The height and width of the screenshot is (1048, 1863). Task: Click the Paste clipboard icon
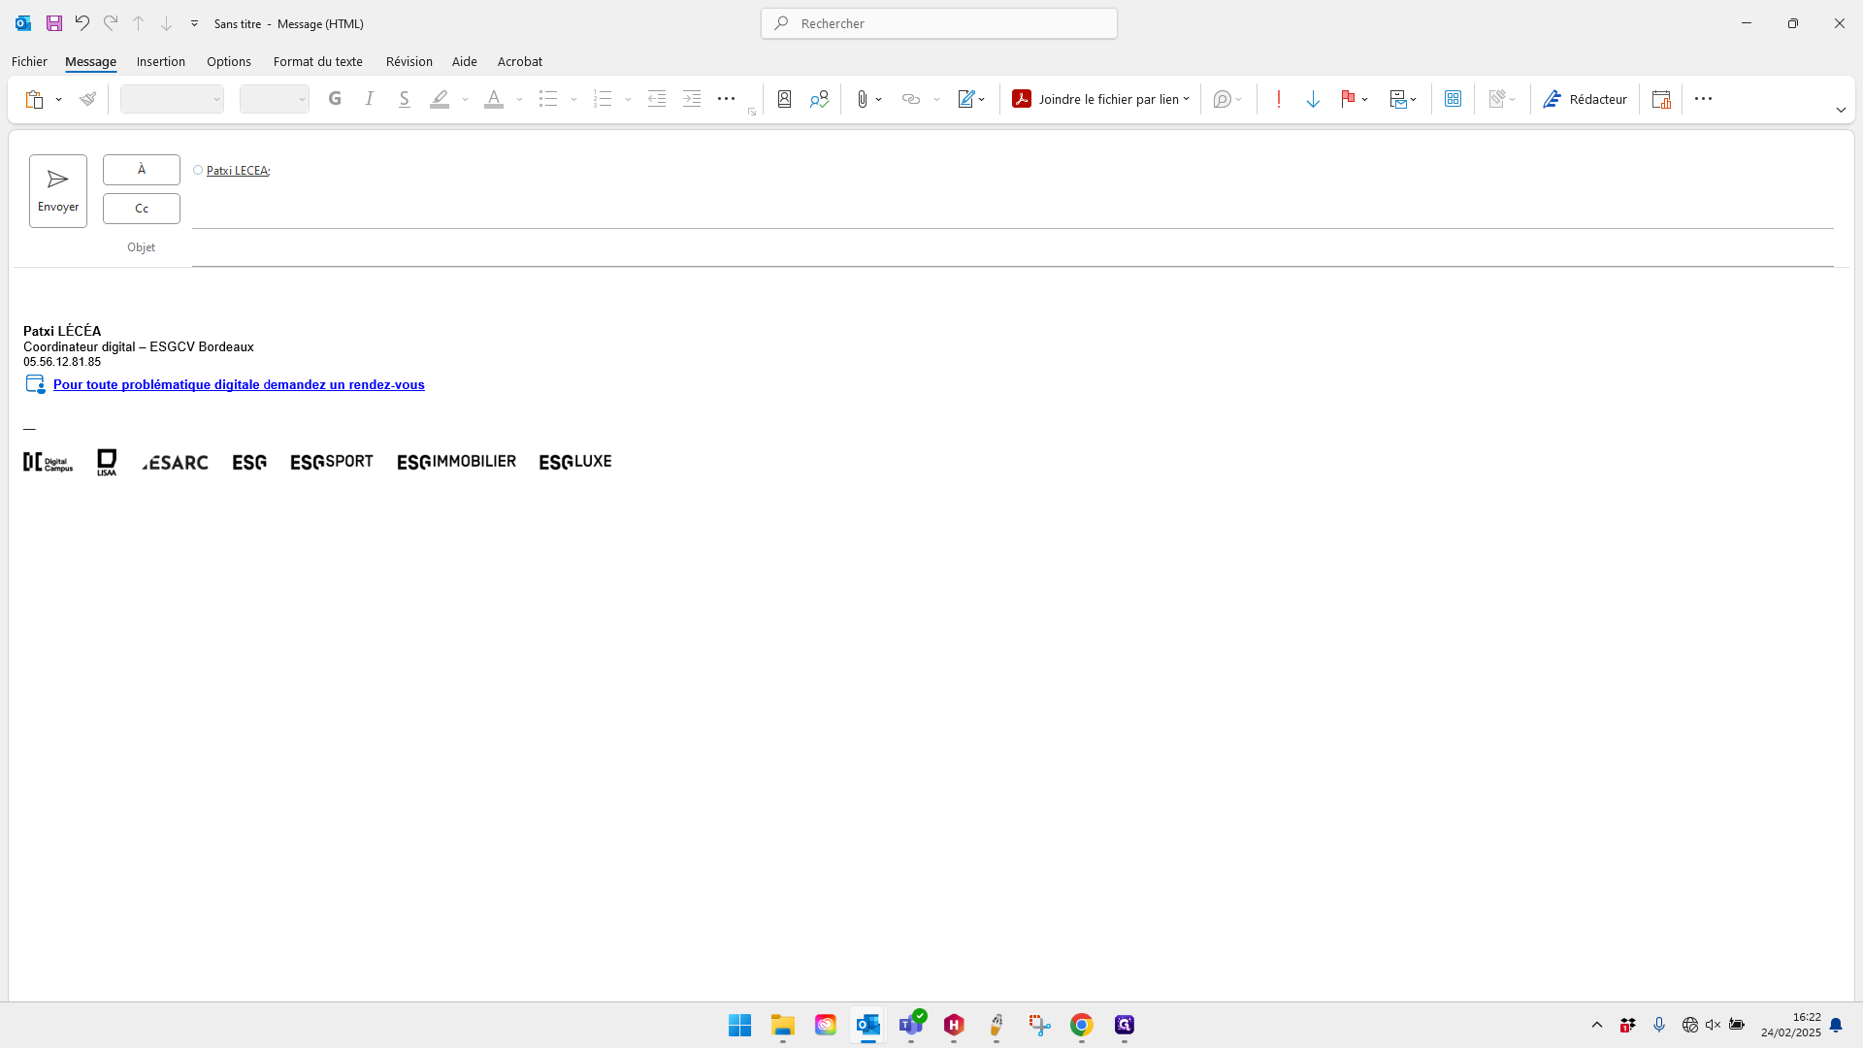[35, 99]
